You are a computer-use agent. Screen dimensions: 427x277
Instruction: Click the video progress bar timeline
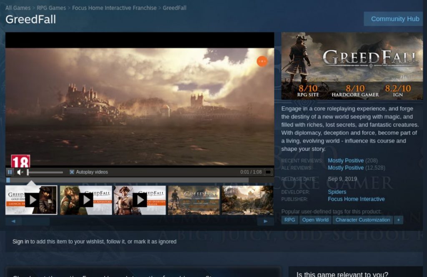tap(125, 178)
